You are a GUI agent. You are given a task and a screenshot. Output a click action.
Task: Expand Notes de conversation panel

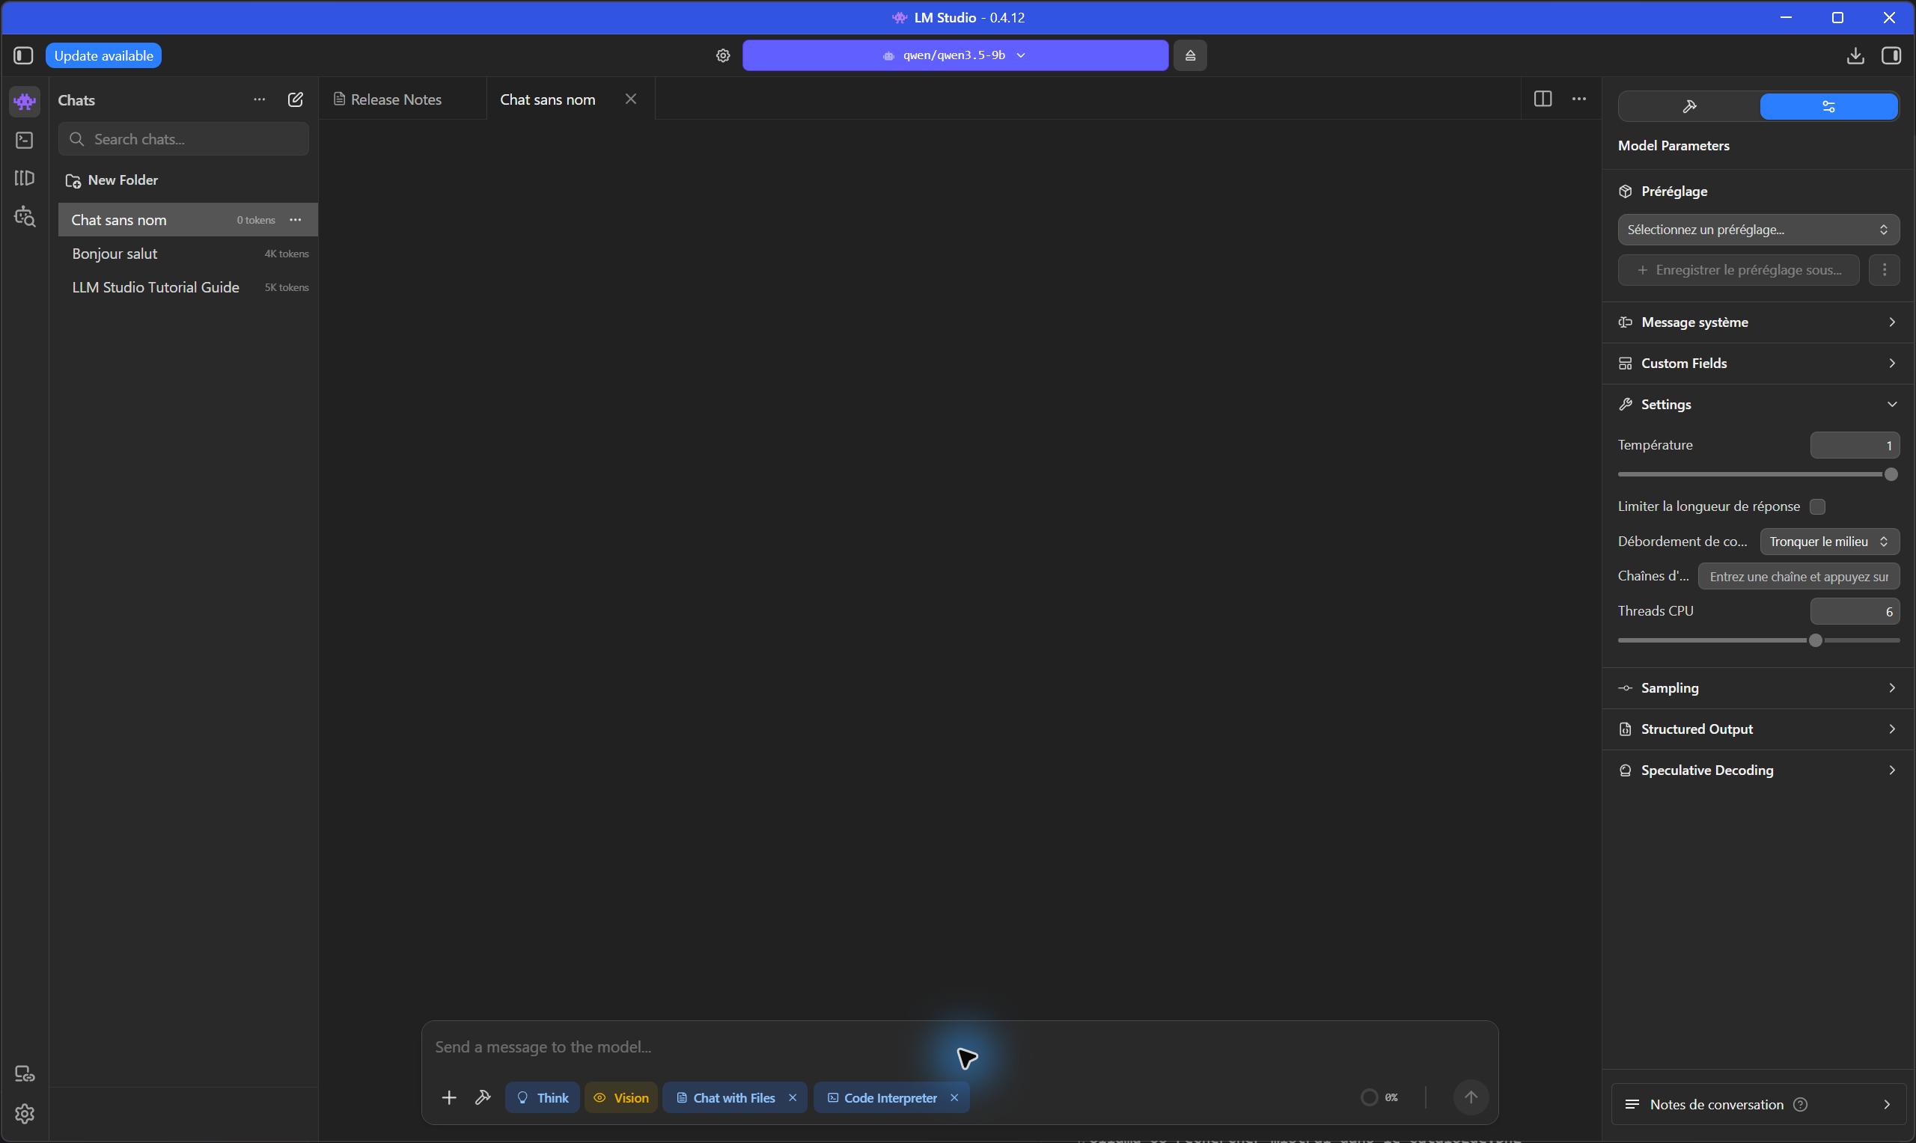[x=1758, y=1105]
